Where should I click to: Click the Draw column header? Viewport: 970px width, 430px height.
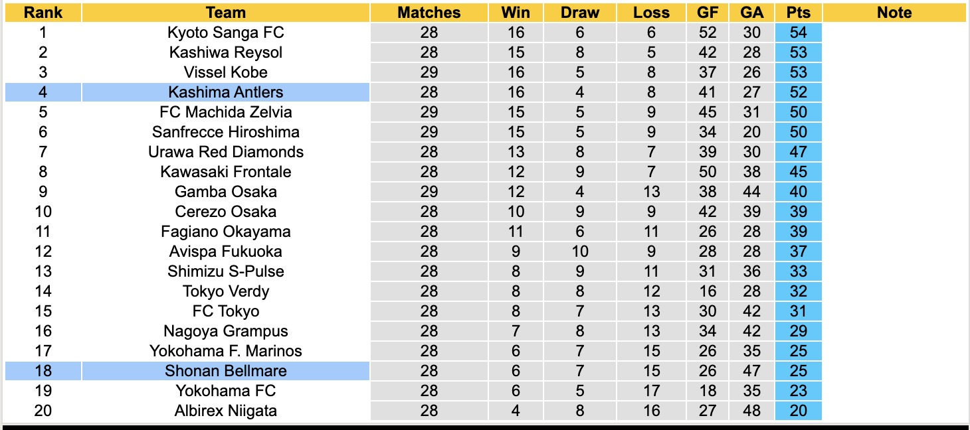579,13
